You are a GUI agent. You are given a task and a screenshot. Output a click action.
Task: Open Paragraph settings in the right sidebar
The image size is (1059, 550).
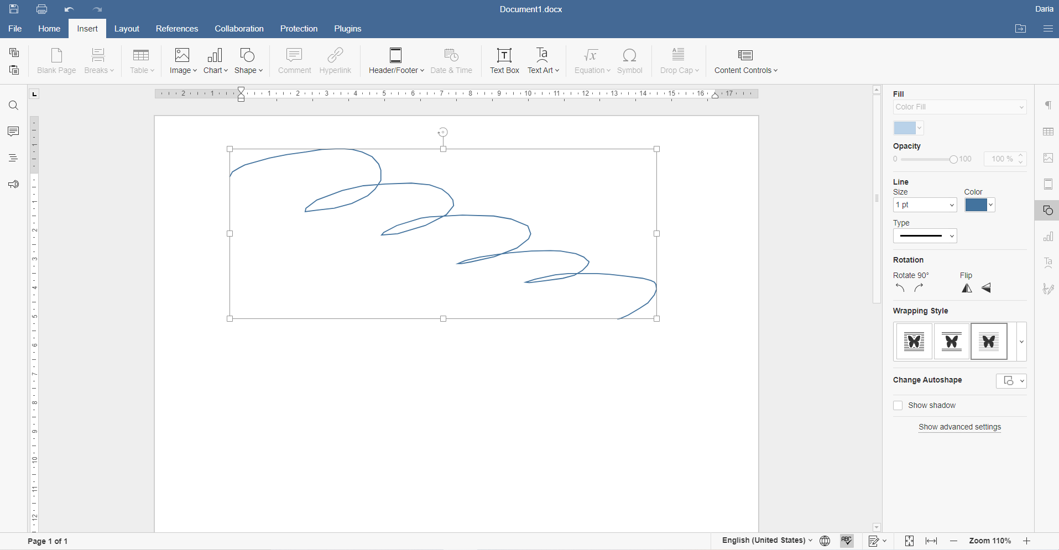pyautogui.click(x=1048, y=105)
